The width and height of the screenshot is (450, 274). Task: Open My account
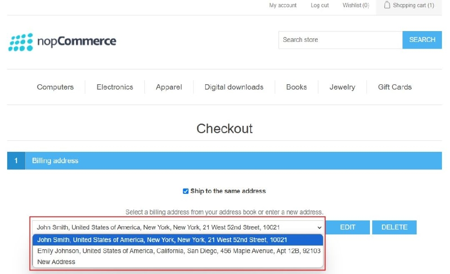tap(283, 5)
